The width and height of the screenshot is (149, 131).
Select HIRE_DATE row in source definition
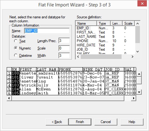click(x=106, y=45)
